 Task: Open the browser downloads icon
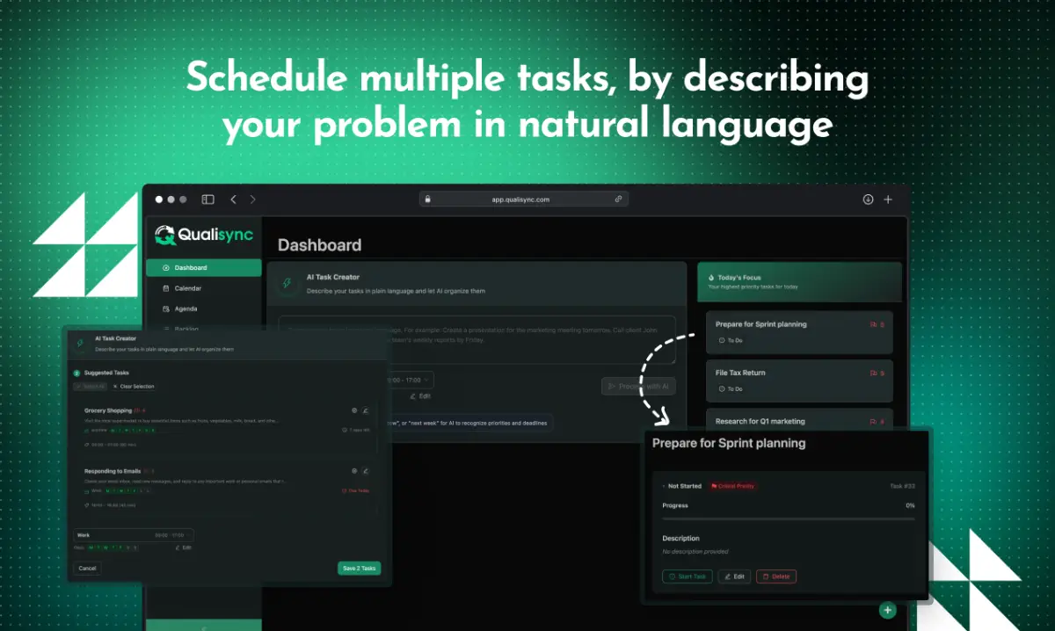(x=868, y=199)
